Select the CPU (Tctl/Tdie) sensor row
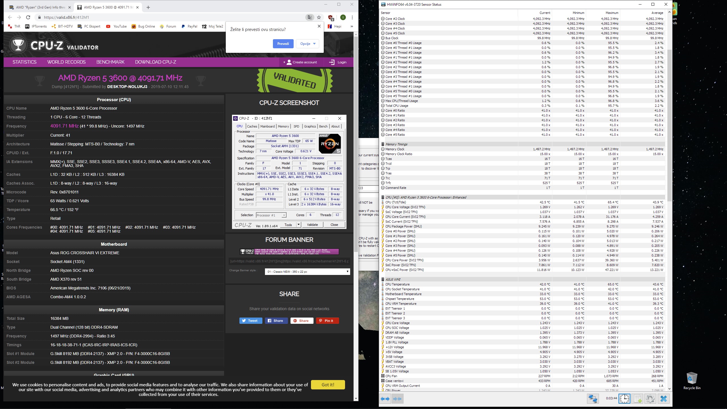727x409 pixels. [523, 202]
